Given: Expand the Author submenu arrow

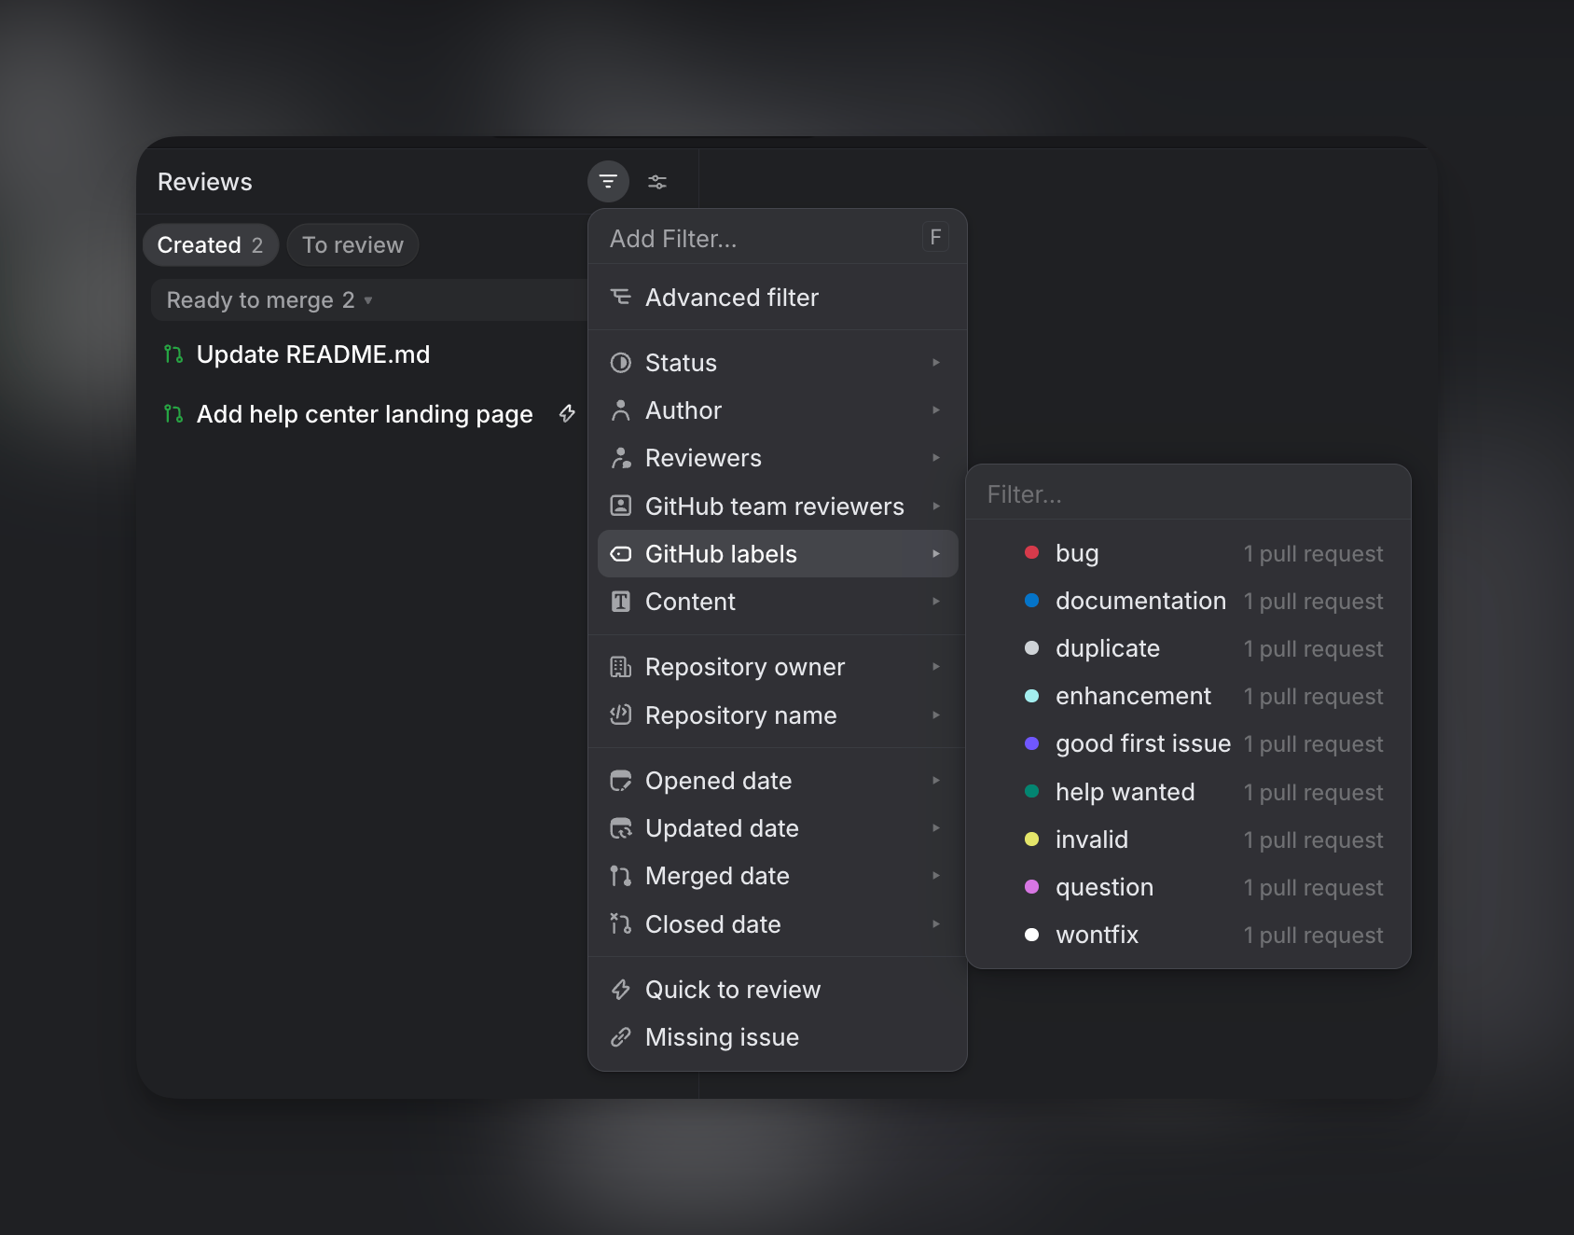Looking at the screenshot, I should [936, 410].
